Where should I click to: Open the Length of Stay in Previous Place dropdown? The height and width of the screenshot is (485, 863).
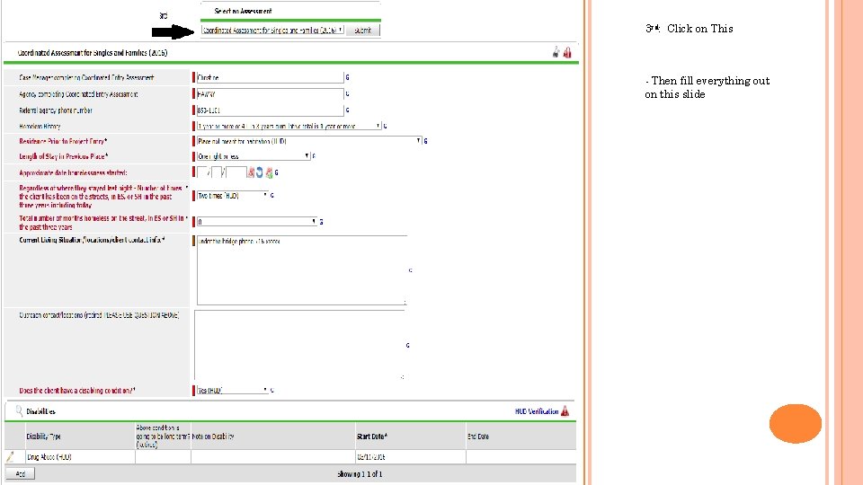(x=254, y=156)
